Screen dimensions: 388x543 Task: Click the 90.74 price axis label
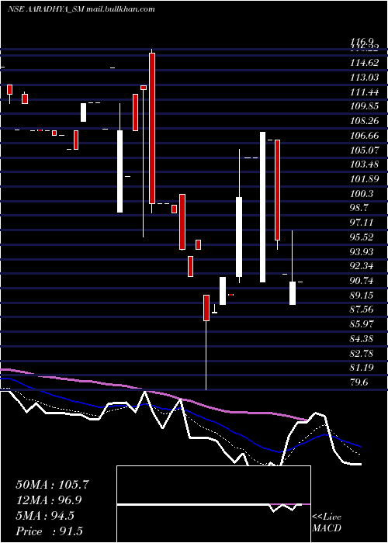pyautogui.click(x=362, y=281)
